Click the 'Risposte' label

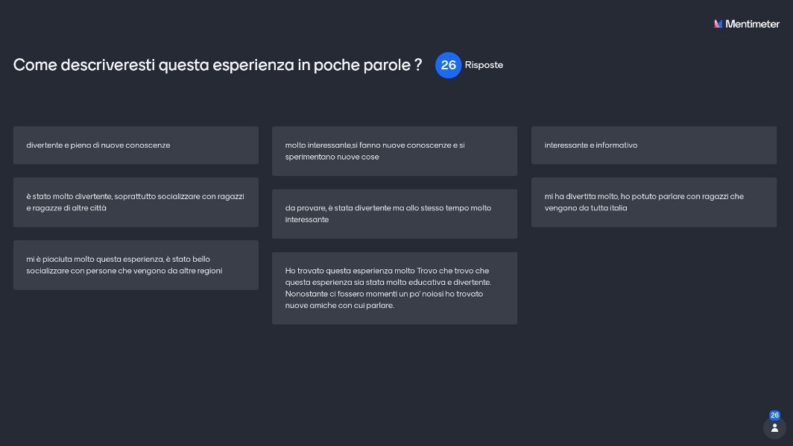[x=484, y=65]
